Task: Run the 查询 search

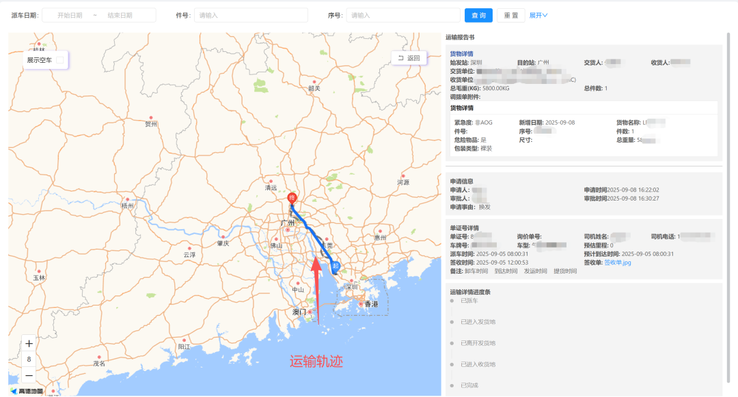Action: 478,14
